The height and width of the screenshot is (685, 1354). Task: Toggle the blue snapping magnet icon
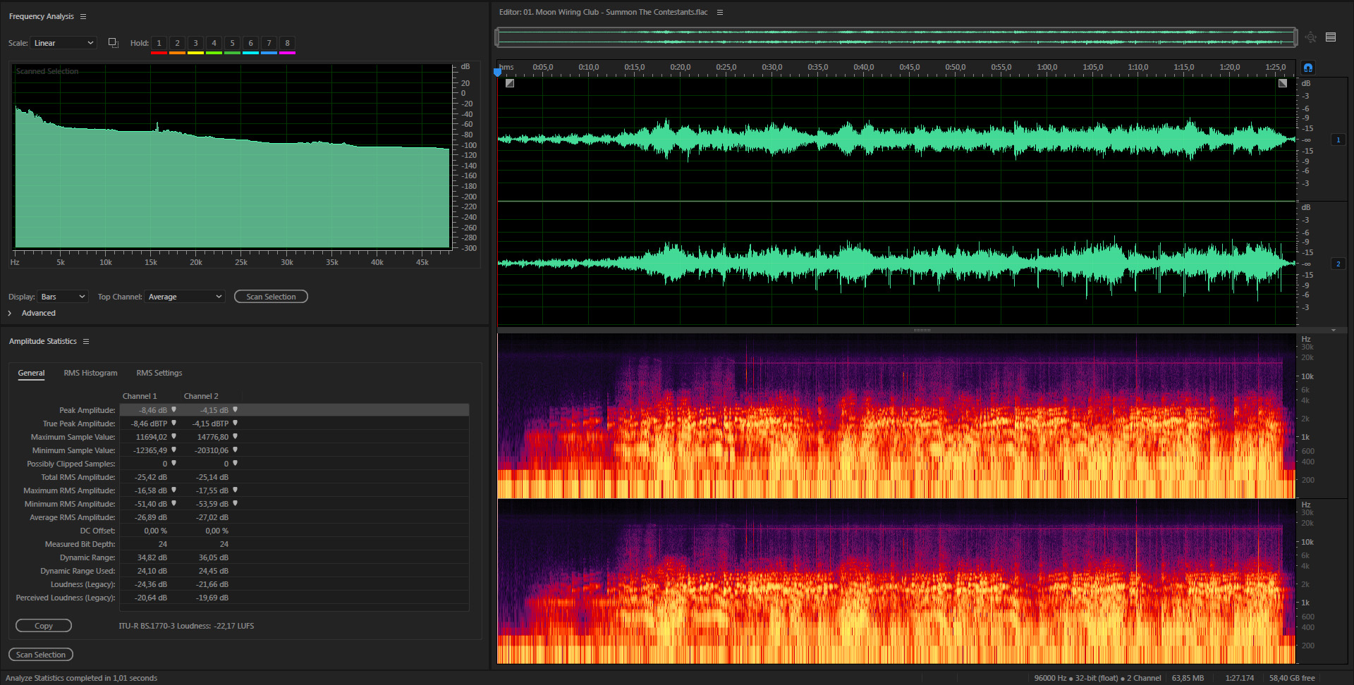pos(1308,68)
